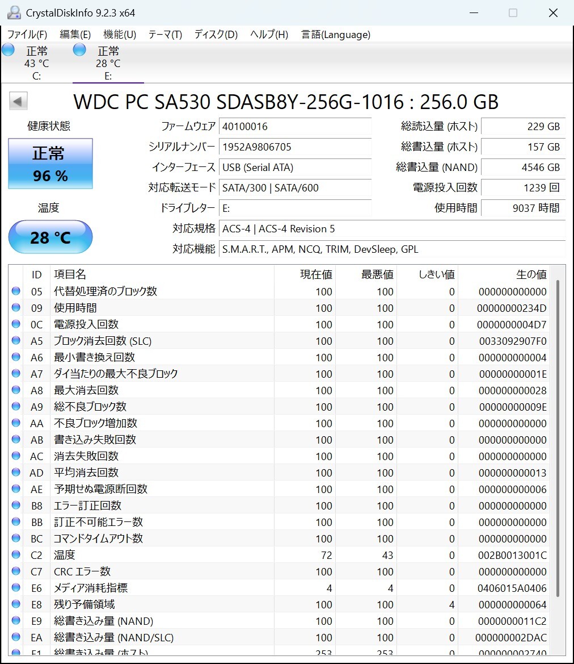Click status orb of row AC 消去失敗回数

[x=16, y=456]
